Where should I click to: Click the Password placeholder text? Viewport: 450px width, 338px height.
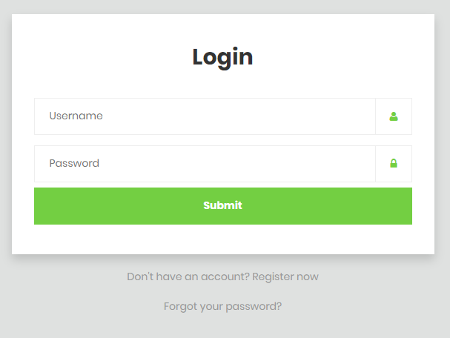(x=74, y=163)
